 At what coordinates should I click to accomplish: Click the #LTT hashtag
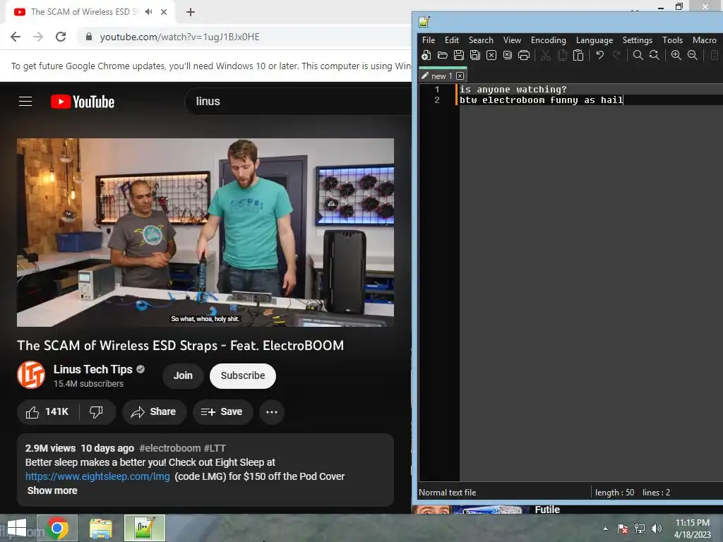pyautogui.click(x=215, y=448)
